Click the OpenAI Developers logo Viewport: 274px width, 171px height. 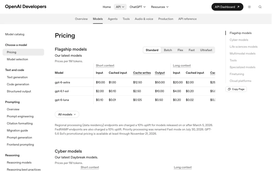26,7
